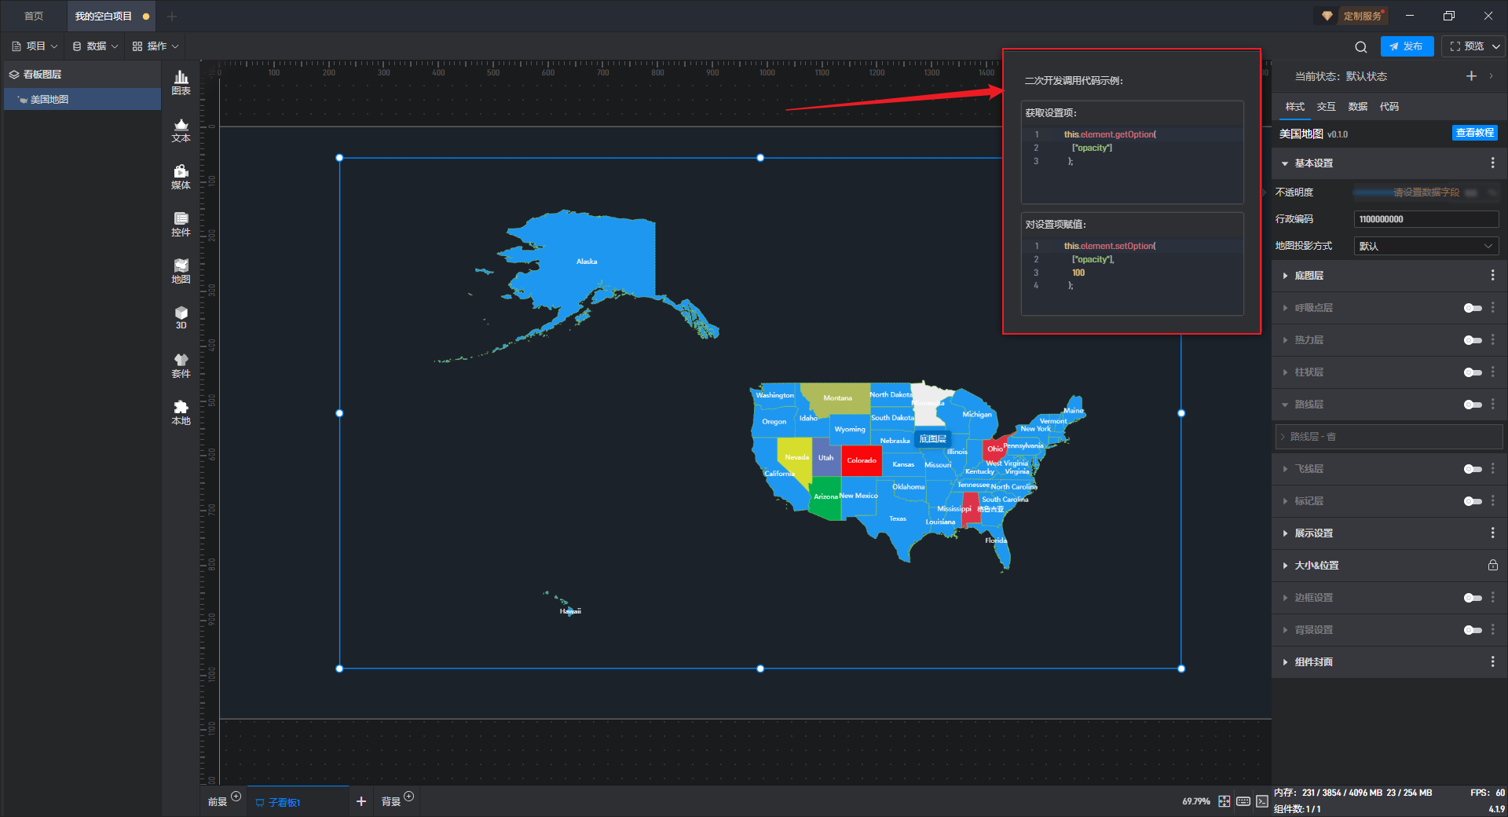Enable the 热力层 toggle
Image resolution: width=1508 pixels, height=817 pixels.
(1473, 340)
